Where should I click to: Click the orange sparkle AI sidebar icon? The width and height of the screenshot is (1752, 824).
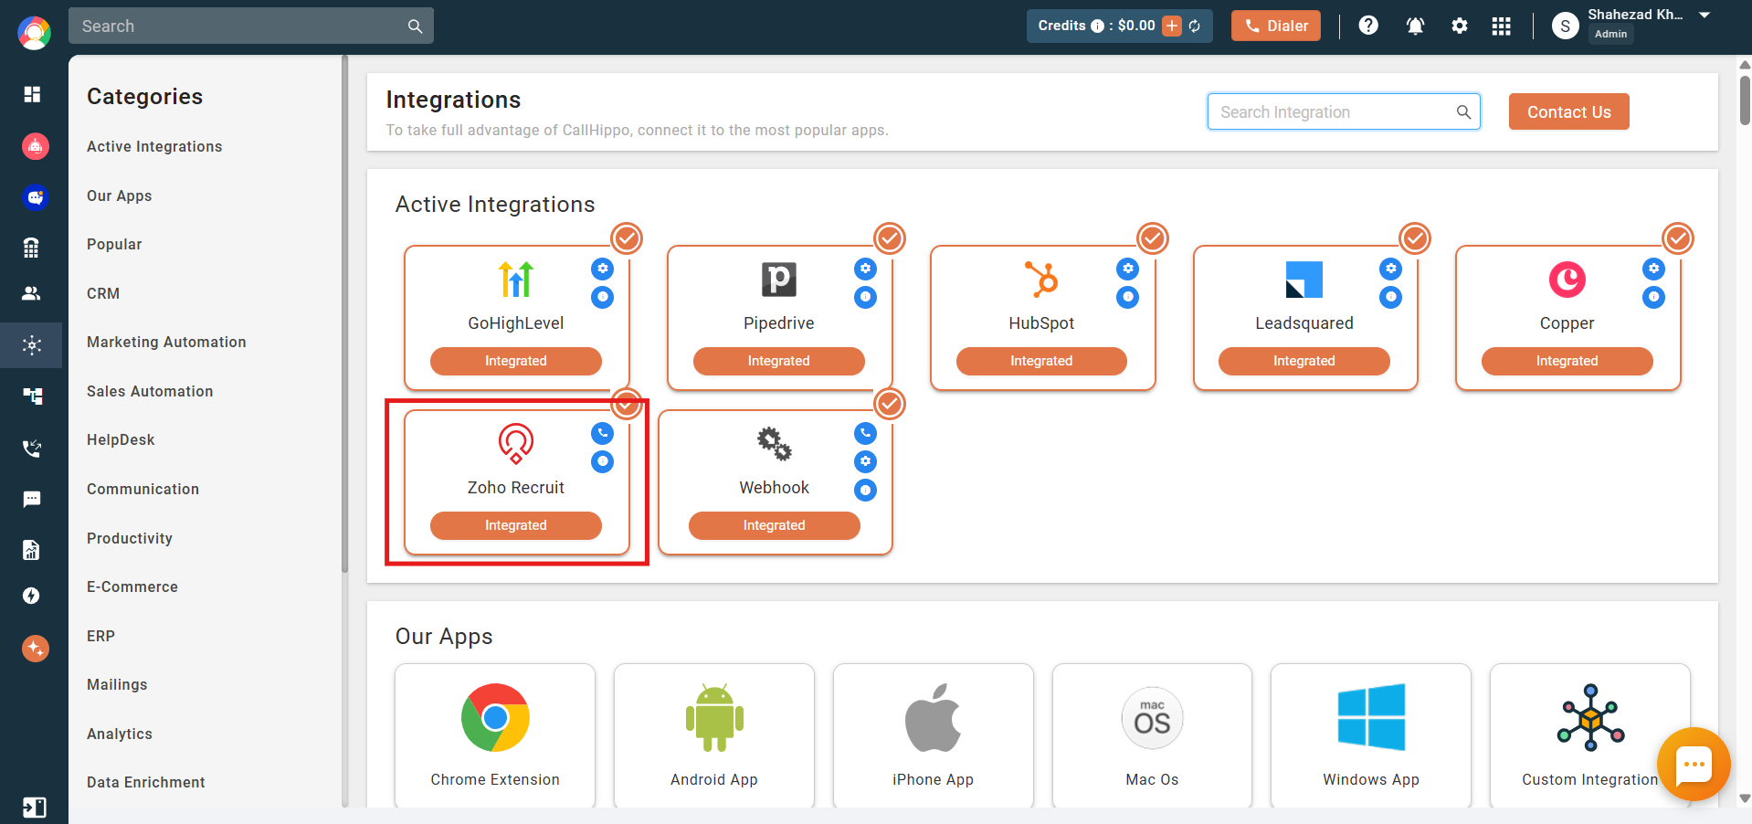(35, 649)
